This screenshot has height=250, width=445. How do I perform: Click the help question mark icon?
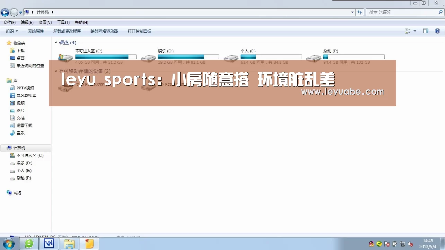(x=437, y=31)
